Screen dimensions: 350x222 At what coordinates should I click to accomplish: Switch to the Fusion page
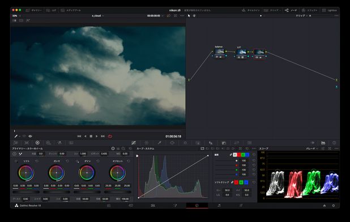(175, 206)
